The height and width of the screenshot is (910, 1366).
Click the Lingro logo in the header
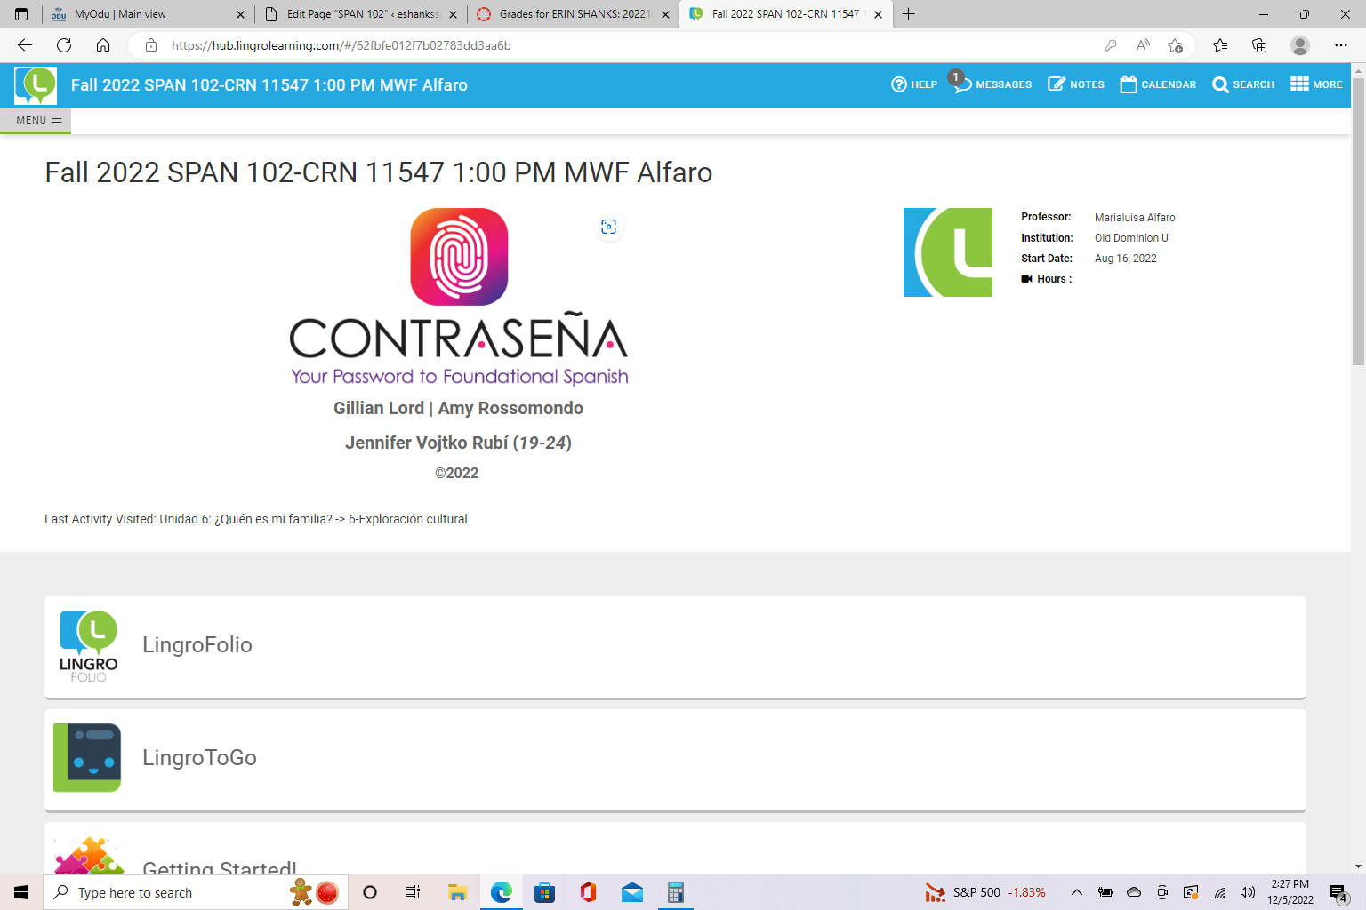(36, 85)
